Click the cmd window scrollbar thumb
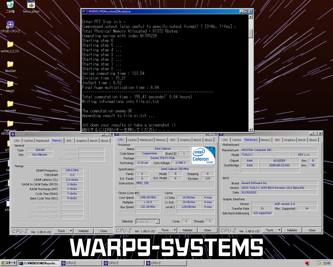This screenshot has height=267, width=333. (x=251, y=33)
